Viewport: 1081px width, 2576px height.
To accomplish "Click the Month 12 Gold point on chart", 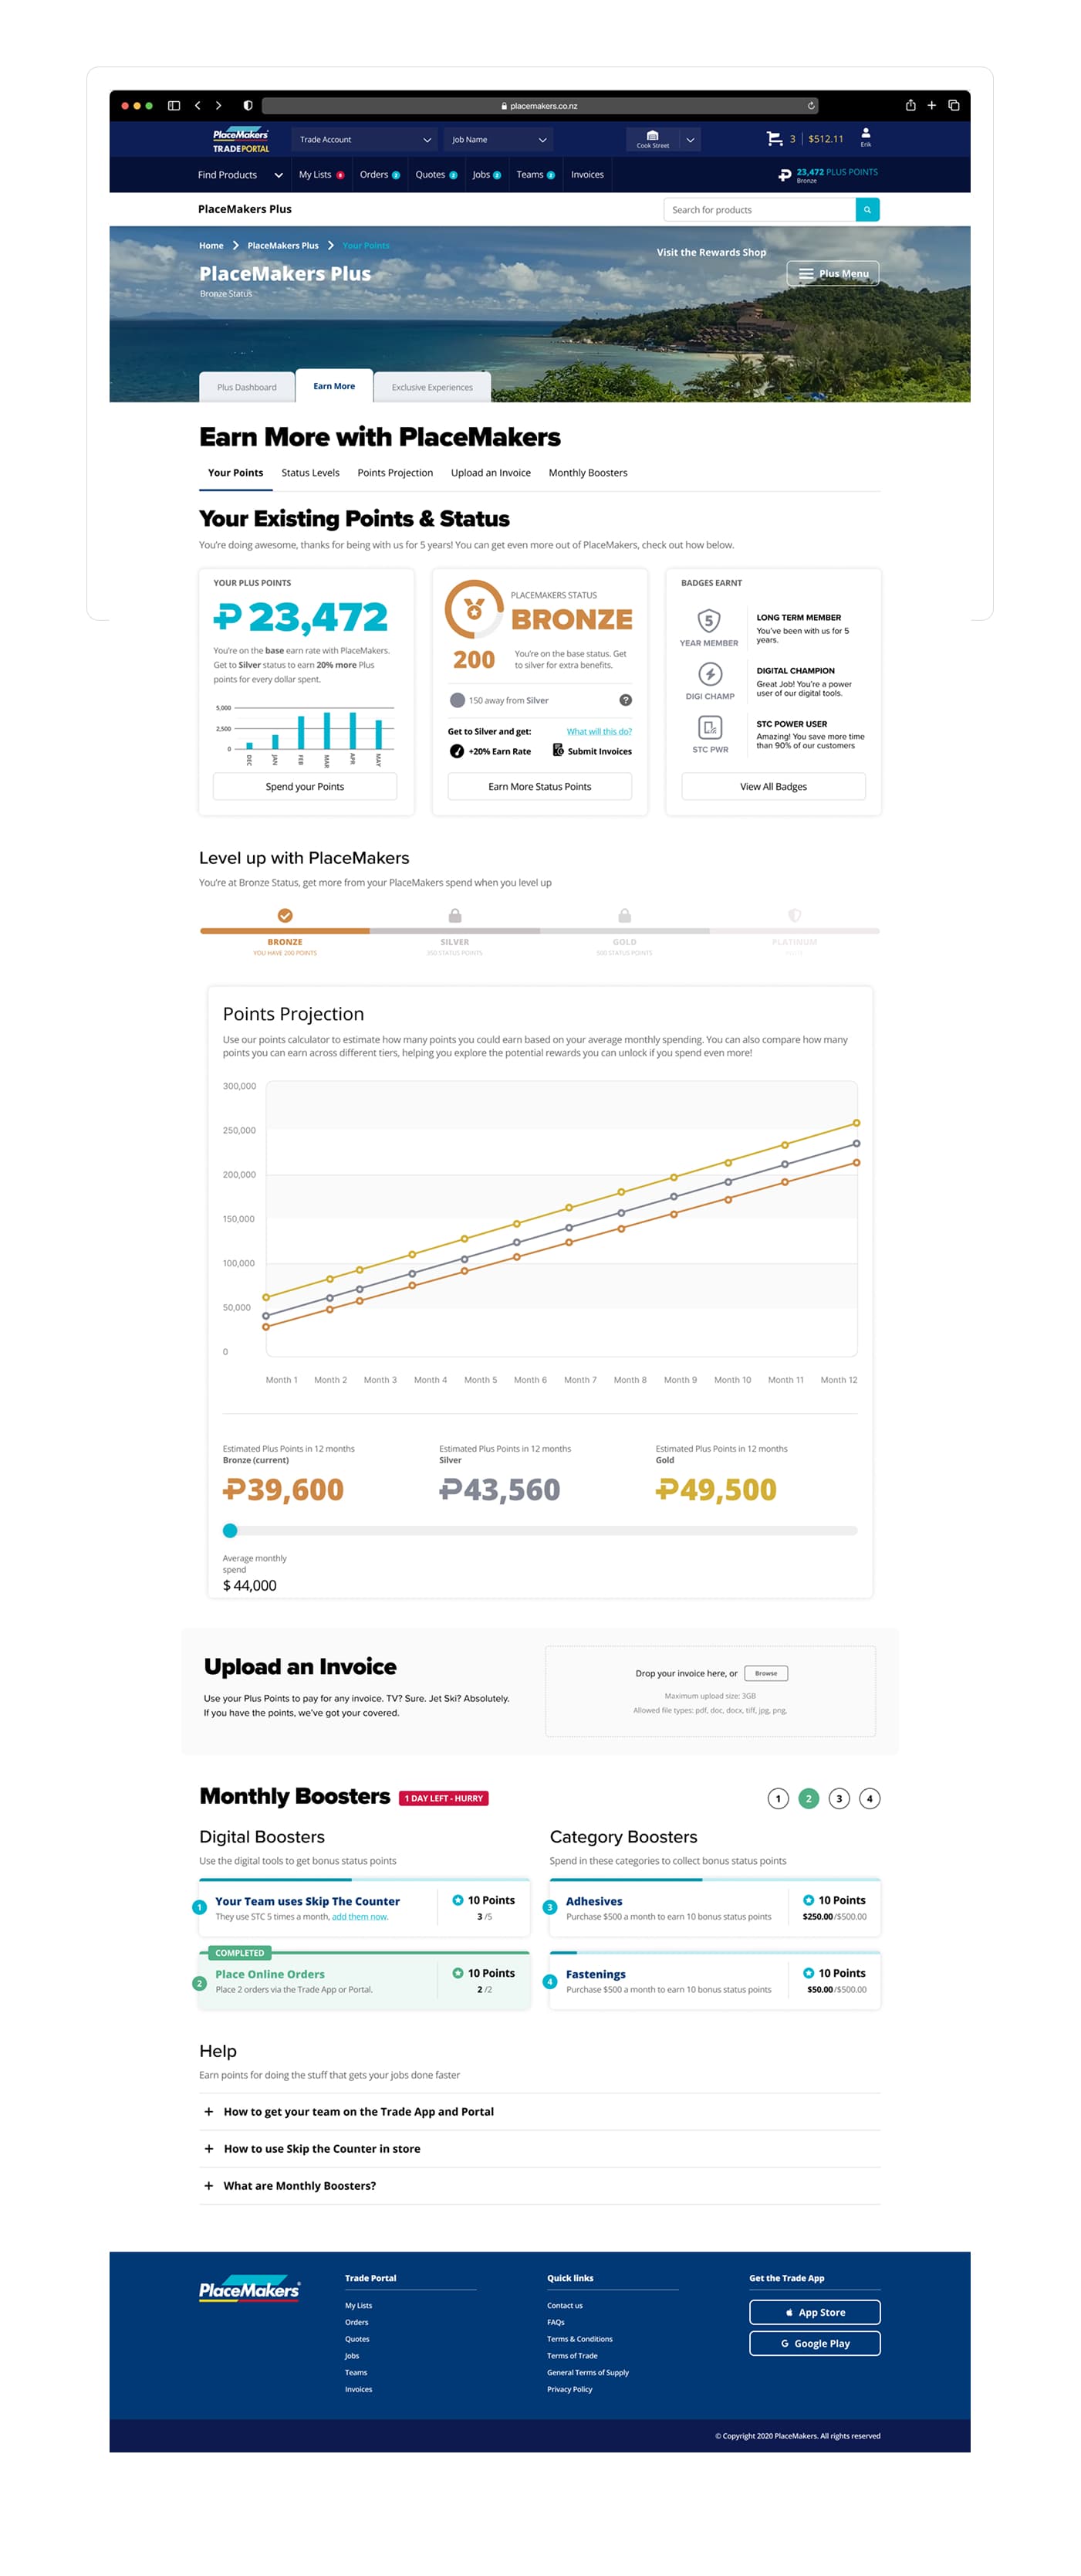I will [x=856, y=1123].
